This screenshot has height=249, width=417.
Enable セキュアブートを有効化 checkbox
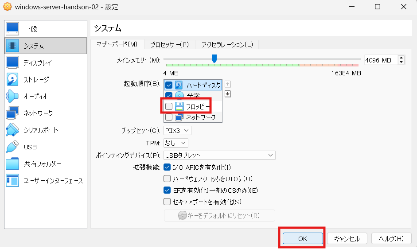tap(167, 202)
